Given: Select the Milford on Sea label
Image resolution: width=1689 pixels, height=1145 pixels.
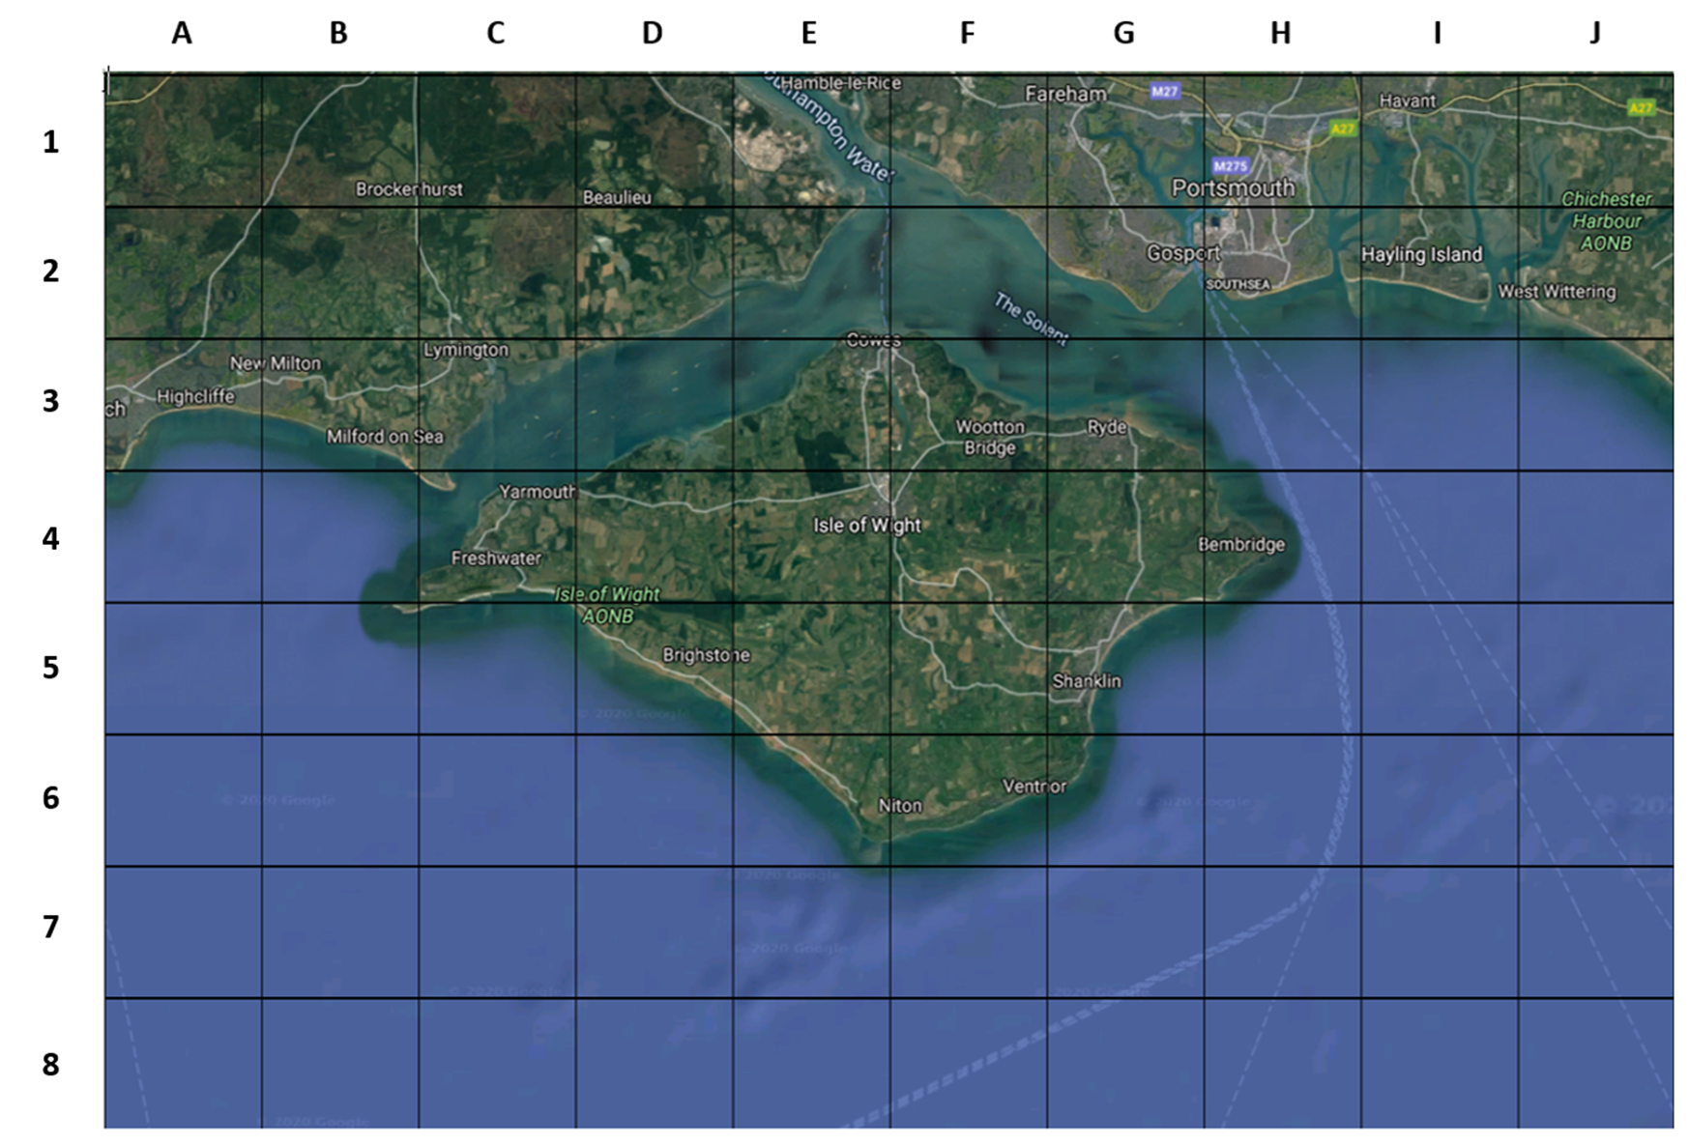Looking at the screenshot, I should [x=385, y=437].
